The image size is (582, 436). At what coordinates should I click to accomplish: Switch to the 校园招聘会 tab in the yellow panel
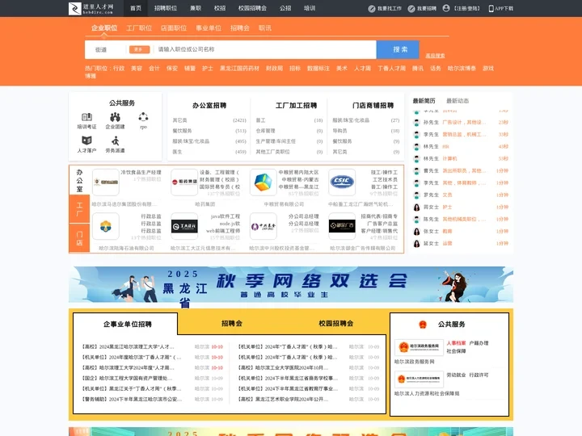coord(336,324)
